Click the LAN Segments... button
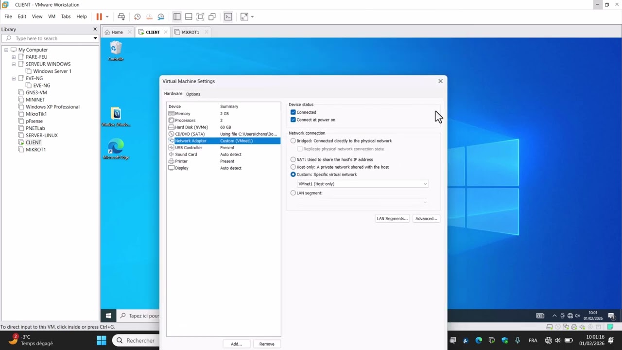 coord(392,218)
